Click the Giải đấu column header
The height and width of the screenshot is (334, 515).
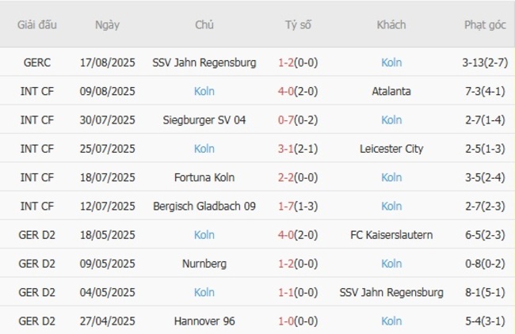click(x=37, y=25)
